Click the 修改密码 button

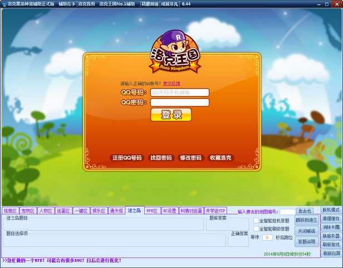[x=191, y=157]
